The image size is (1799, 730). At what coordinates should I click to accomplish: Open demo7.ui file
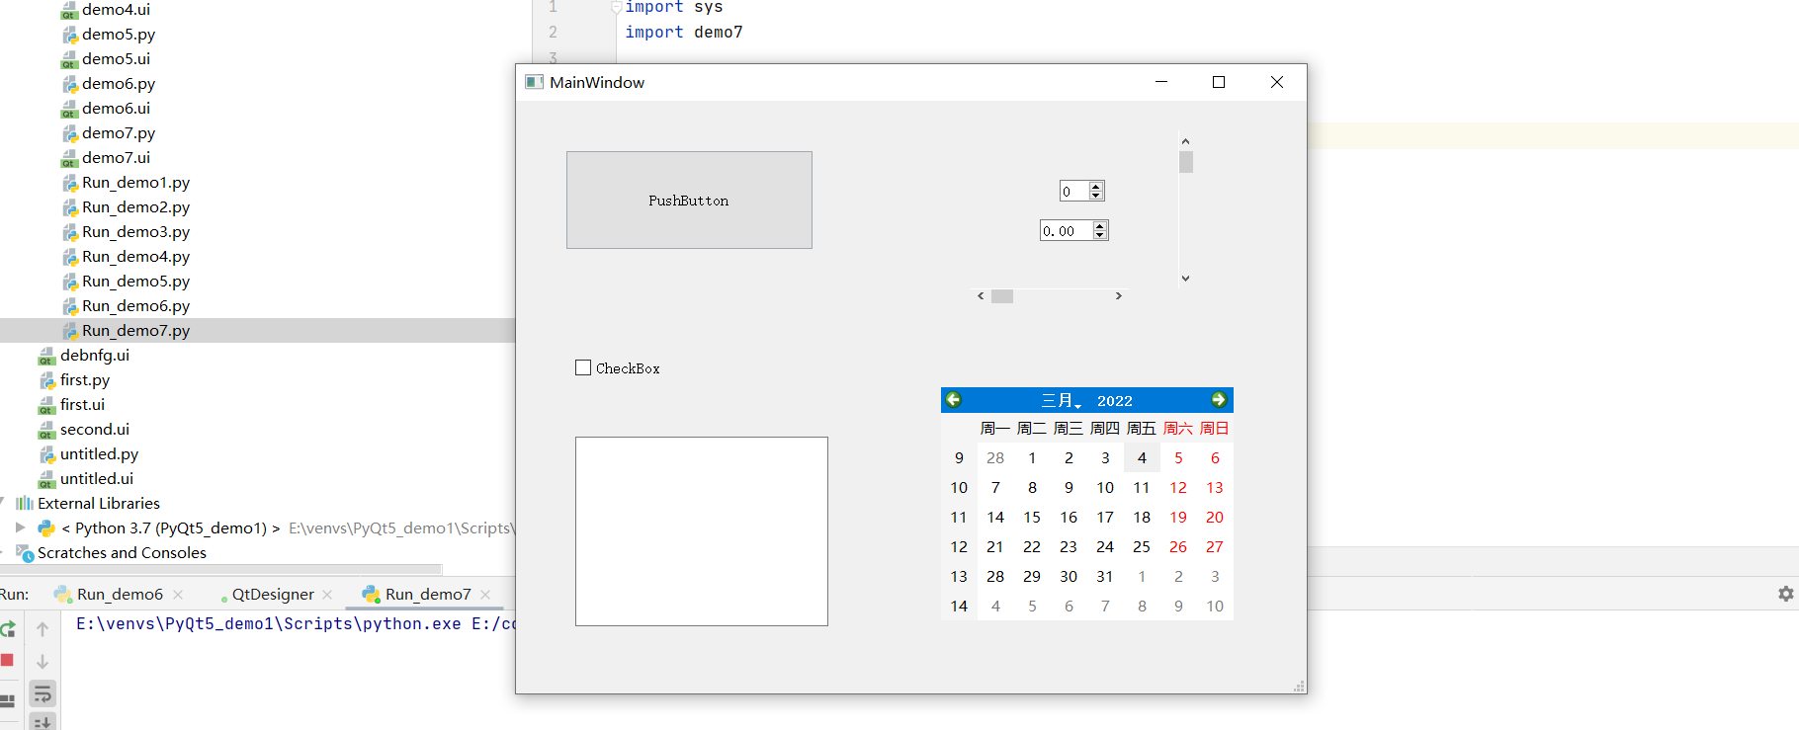(x=117, y=157)
